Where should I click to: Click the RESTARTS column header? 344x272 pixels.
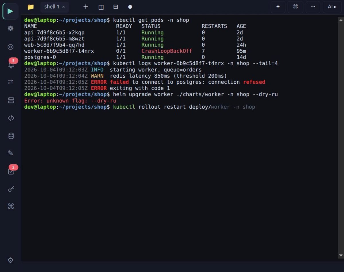[214, 26]
